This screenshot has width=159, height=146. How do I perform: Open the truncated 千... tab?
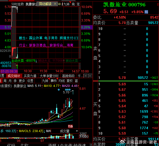pyautogui.click(x=80, y=76)
